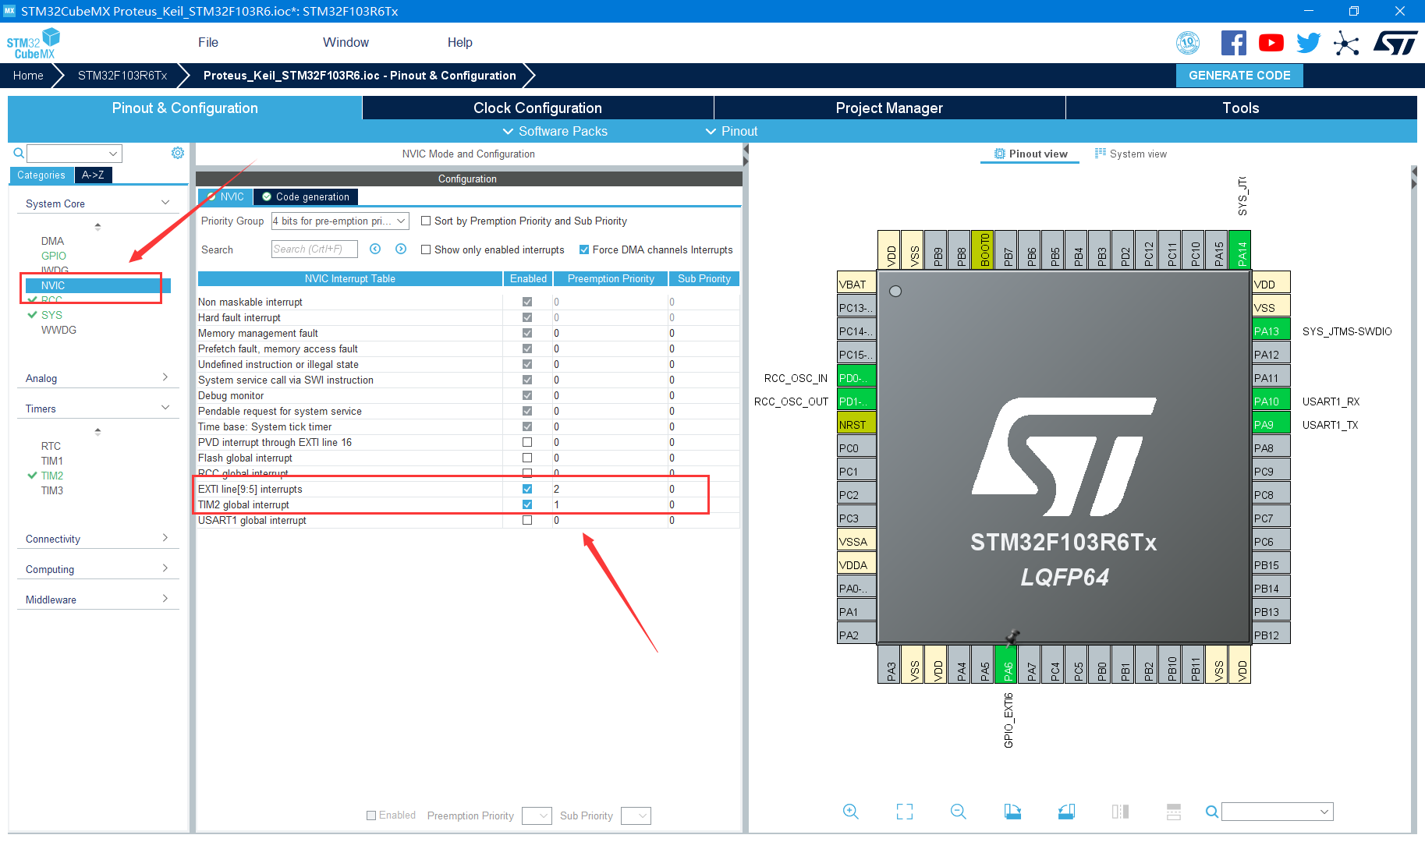The image size is (1425, 842).
Task: Select NVIC in the System Core list
Action: tap(52, 285)
